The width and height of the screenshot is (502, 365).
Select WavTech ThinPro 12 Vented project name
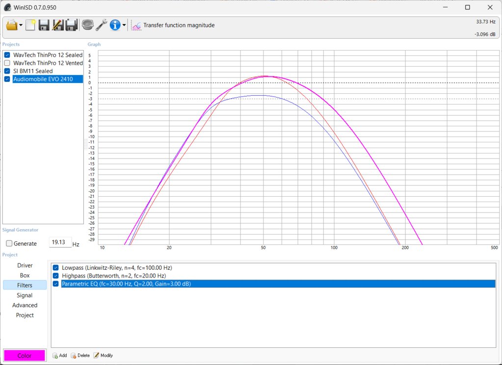point(48,63)
